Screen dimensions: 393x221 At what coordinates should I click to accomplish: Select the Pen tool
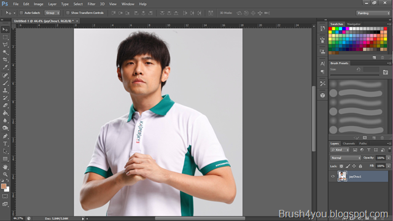click(x=5, y=136)
